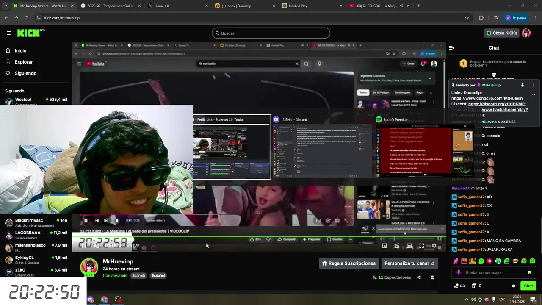The height and width of the screenshot is (305, 542).
Task: Open Chrome media controls icon
Action: [x=496, y=18]
